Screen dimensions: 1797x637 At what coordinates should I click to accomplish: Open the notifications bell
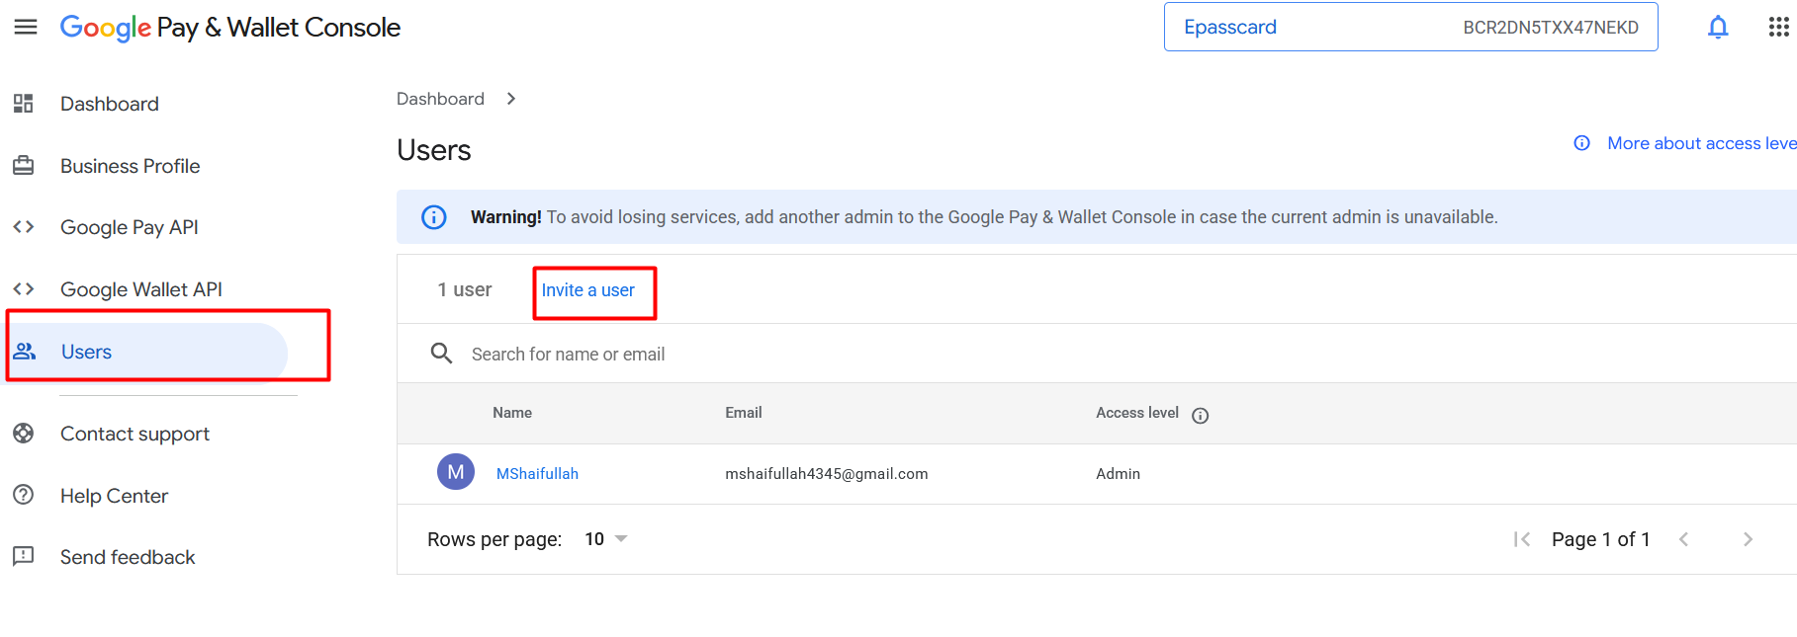point(1718,27)
